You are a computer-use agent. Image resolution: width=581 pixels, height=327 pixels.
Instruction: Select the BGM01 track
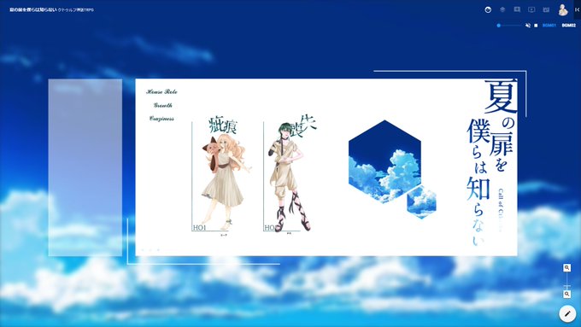549,26
